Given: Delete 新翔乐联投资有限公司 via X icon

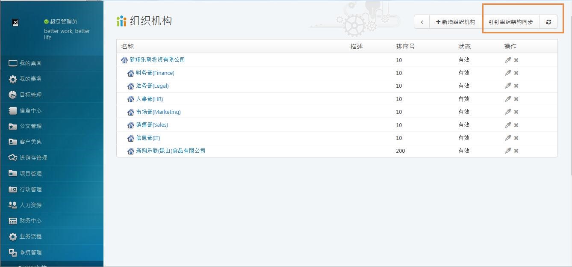Looking at the screenshot, I should click(x=516, y=60).
